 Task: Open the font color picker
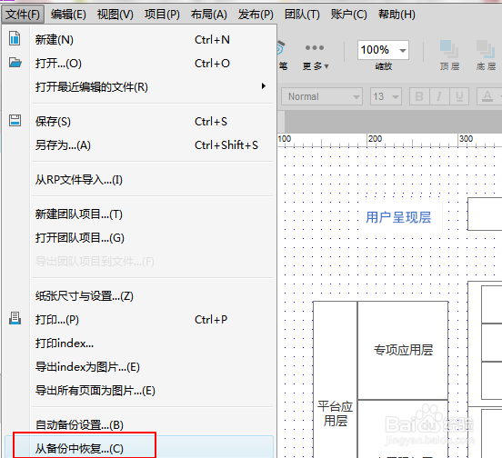487,96
